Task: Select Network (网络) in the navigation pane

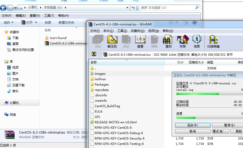Action: 10,115
